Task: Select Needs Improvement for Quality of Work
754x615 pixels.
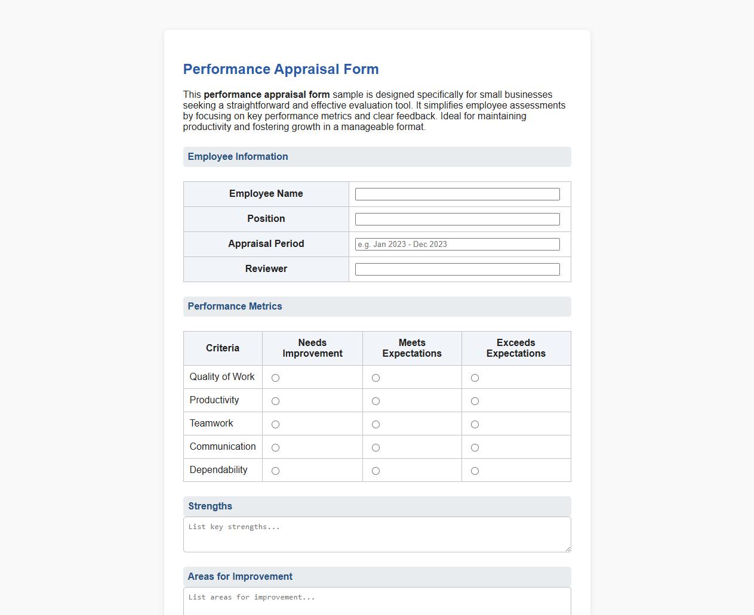Action: pyautogui.click(x=275, y=377)
